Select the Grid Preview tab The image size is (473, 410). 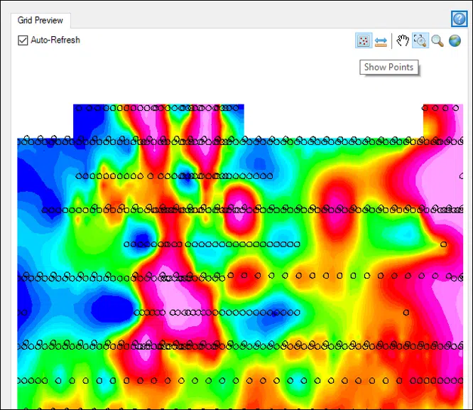(x=40, y=20)
